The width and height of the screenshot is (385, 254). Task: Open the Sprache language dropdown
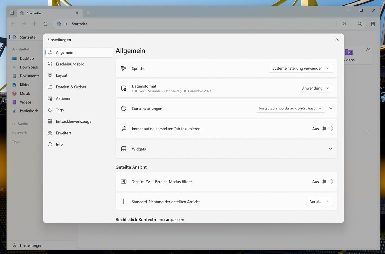click(301, 68)
